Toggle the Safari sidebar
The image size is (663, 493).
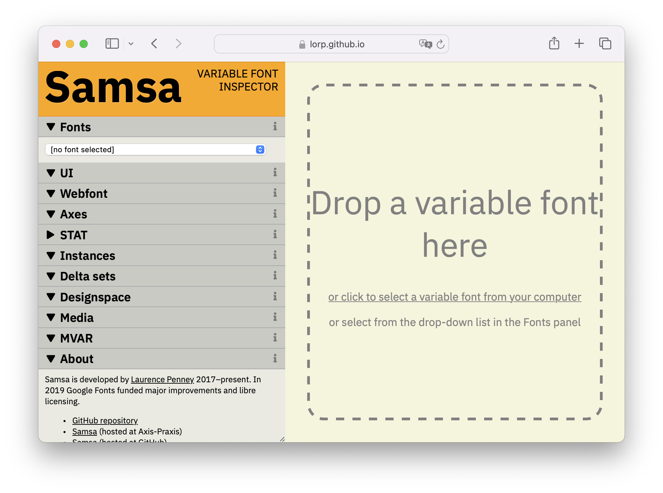click(x=112, y=44)
